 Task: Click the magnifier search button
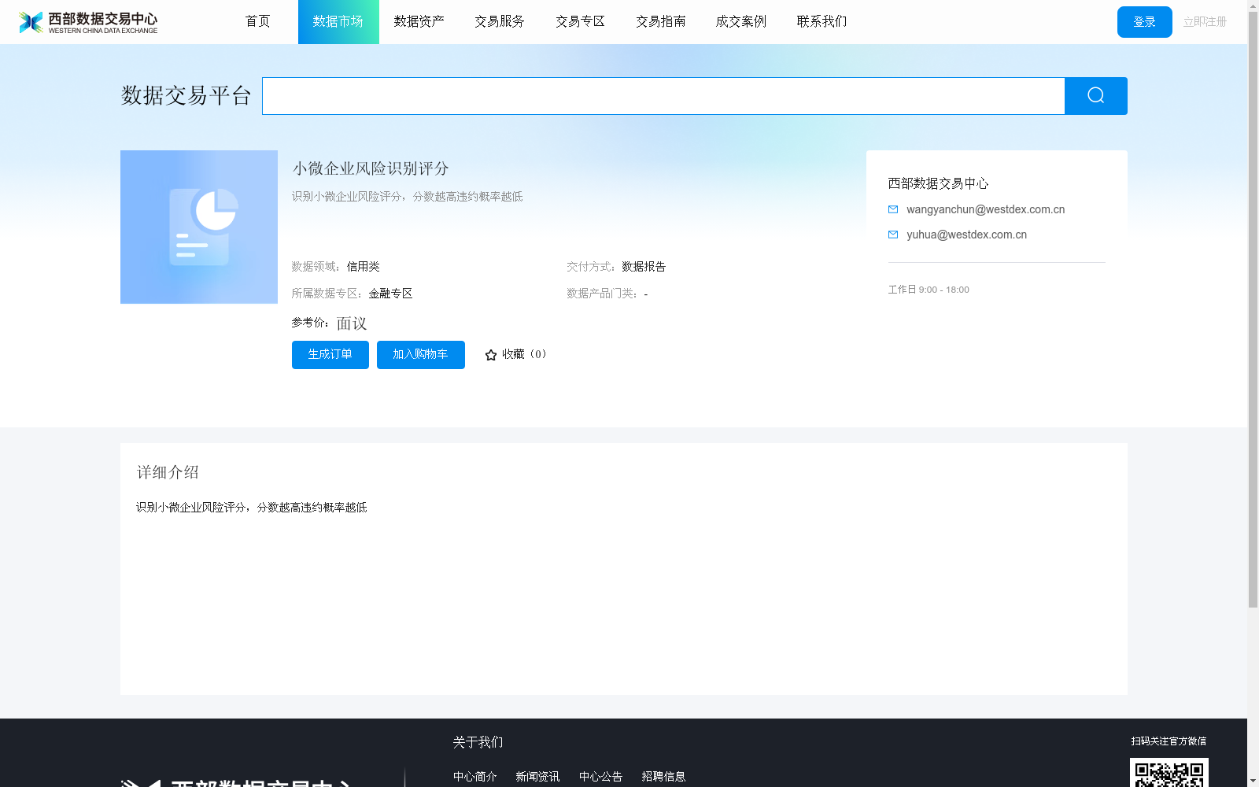click(x=1095, y=96)
